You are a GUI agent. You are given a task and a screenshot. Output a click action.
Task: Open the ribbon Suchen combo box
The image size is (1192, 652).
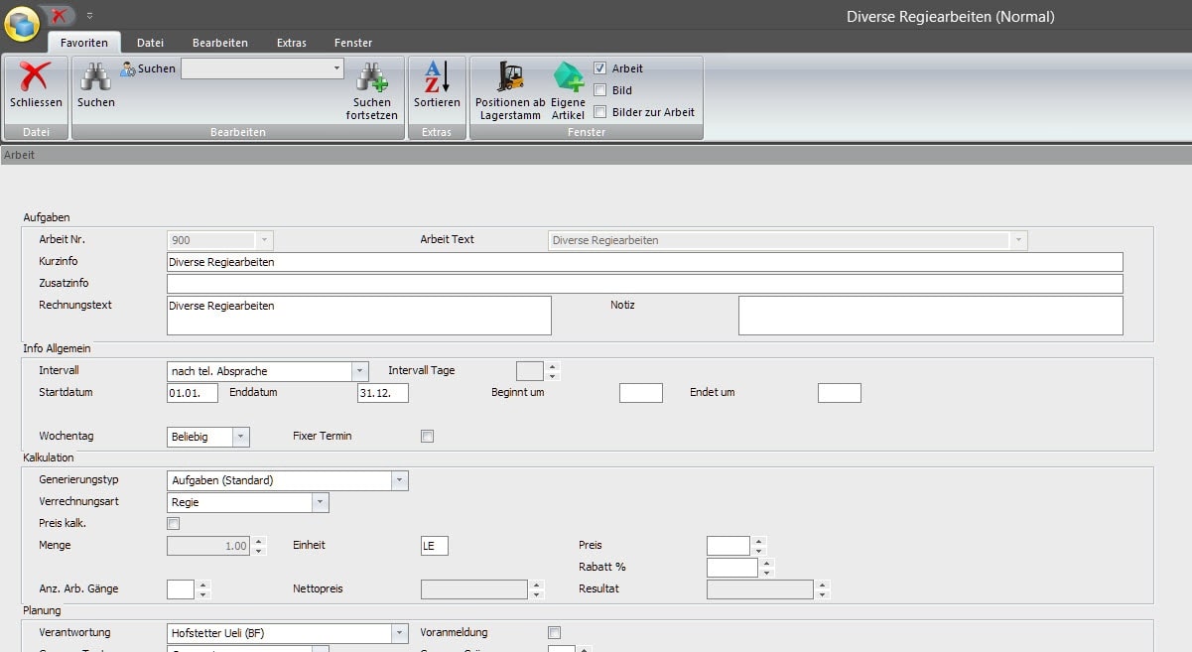(262, 68)
